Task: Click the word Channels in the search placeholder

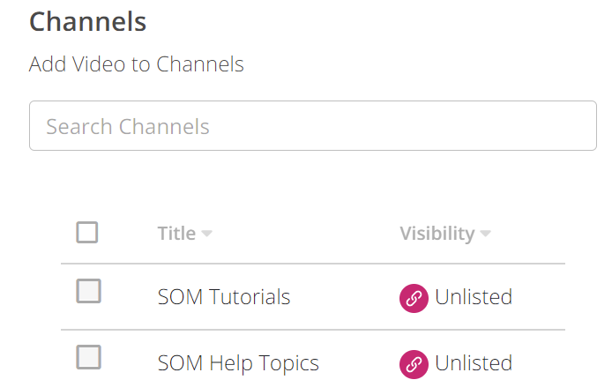Action: point(164,126)
